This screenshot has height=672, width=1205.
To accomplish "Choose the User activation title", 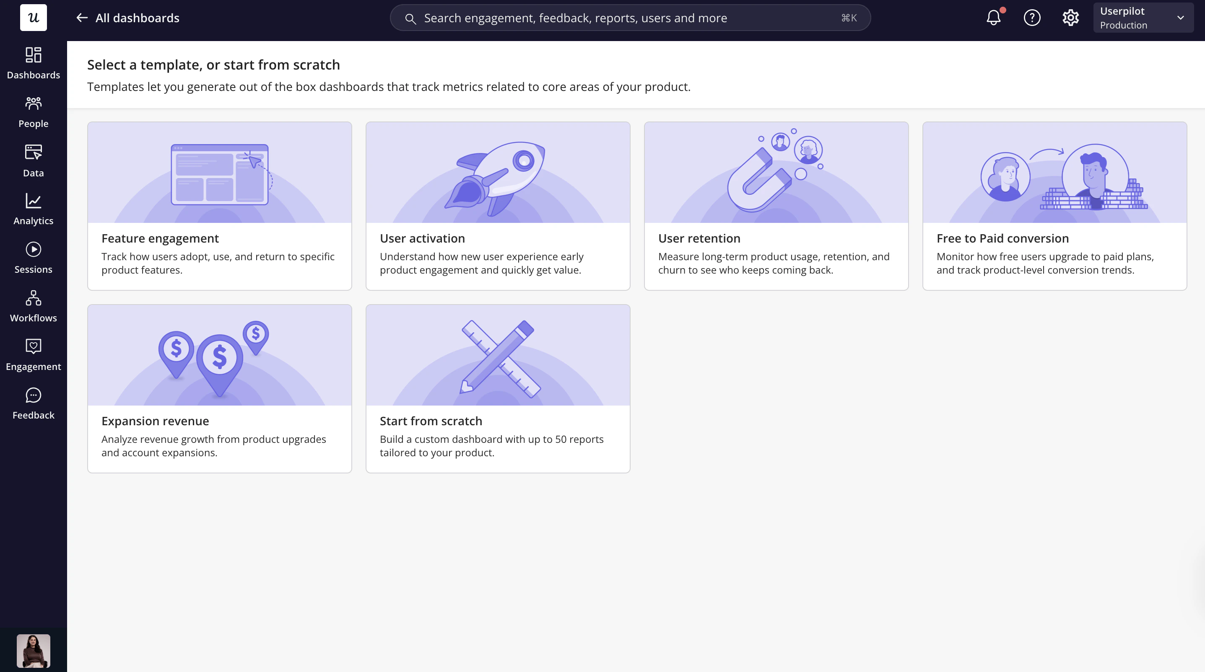I will (422, 238).
